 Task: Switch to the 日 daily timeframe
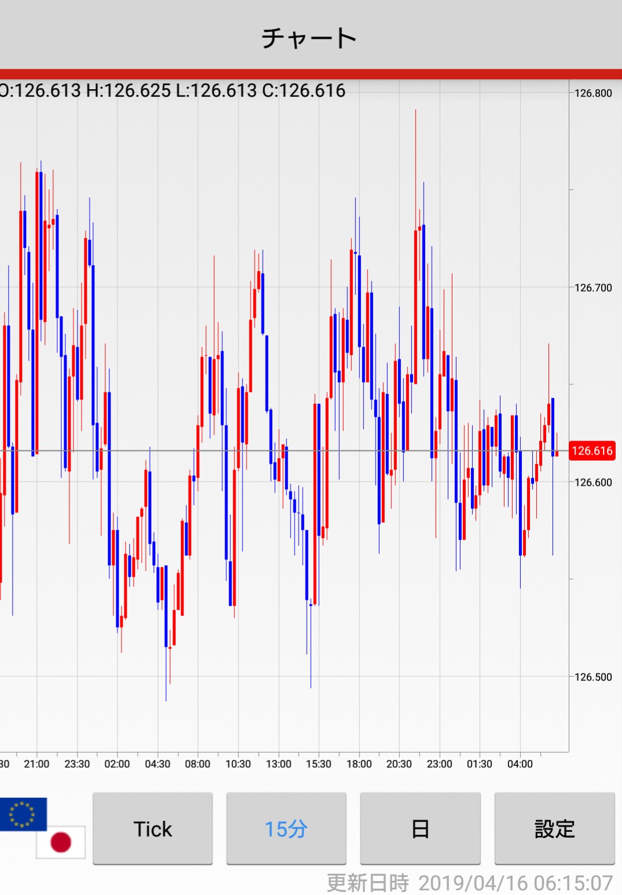pyautogui.click(x=420, y=829)
